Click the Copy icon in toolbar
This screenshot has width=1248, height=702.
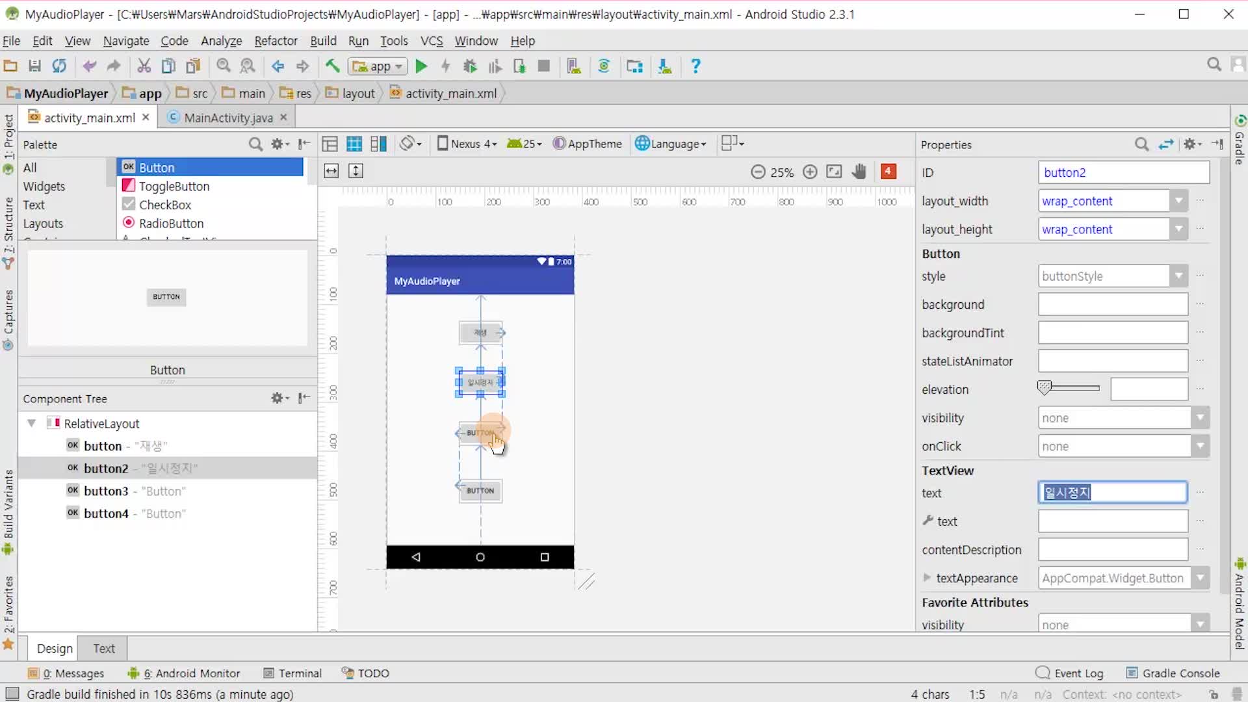[x=168, y=66]
